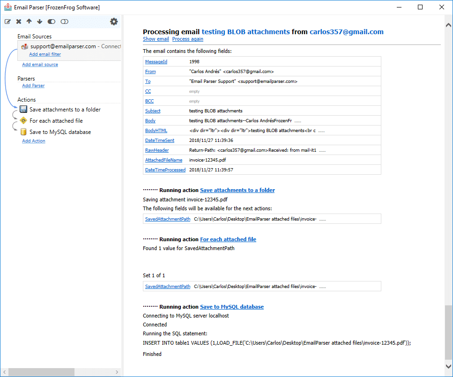Click 2018/11/27 11:39:57 date processed value
The width and height of the screenshot is (453, 377).
[211, 170]
